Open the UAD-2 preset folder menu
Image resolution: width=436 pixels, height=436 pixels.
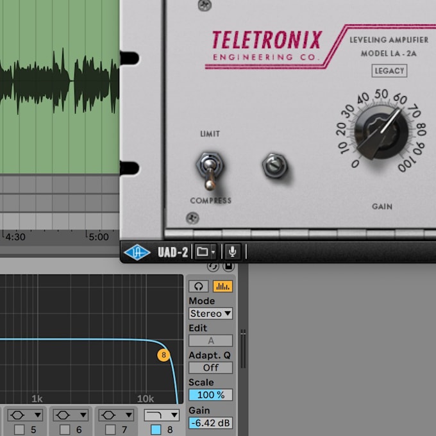tap(206, 252)
